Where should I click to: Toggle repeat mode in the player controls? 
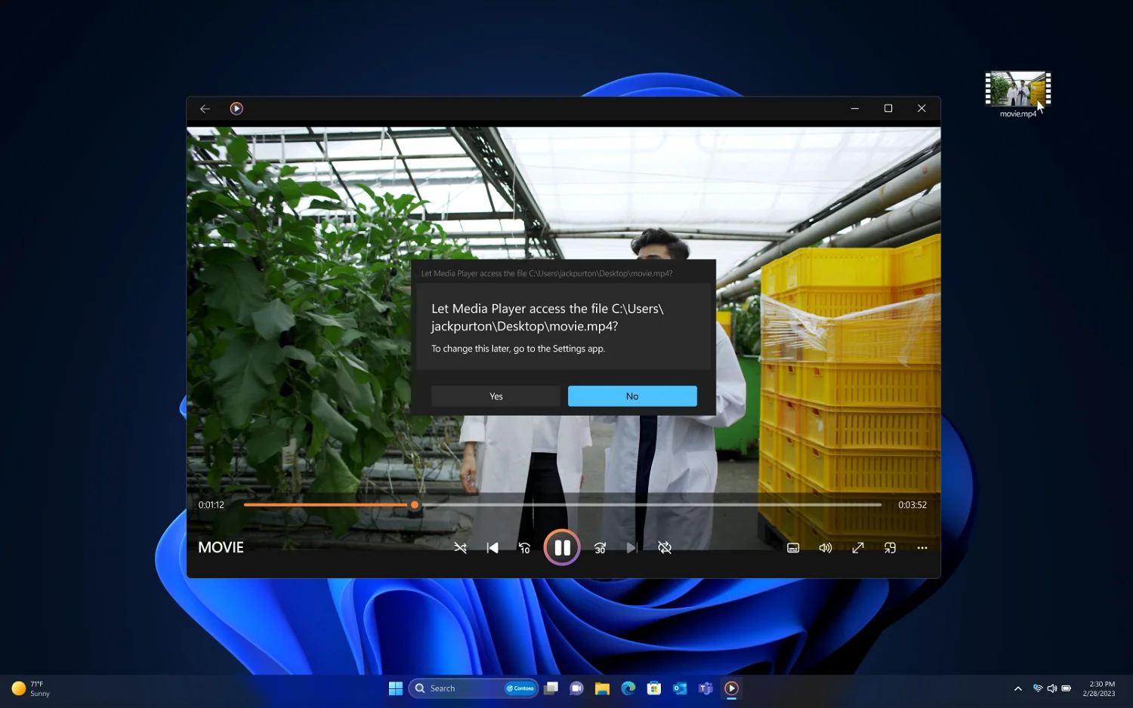(665, 548)
